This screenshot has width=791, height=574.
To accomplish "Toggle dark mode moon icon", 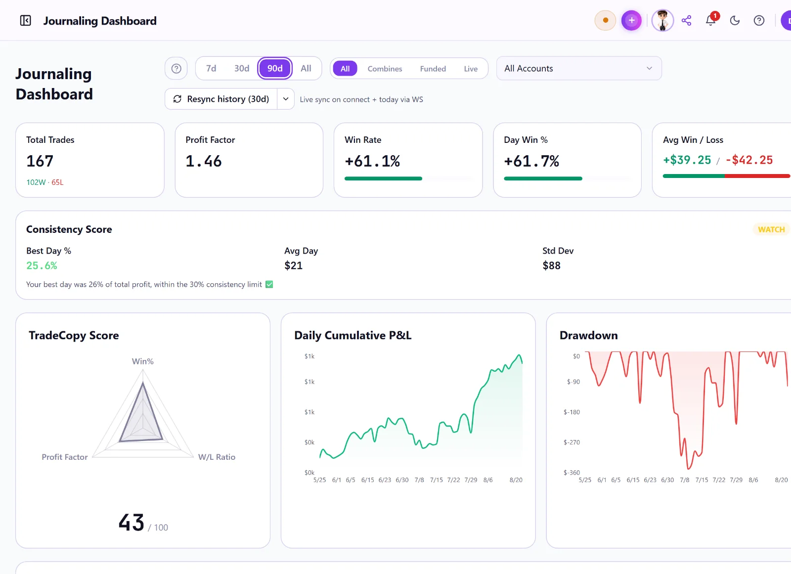I will [x=735, y=20].
